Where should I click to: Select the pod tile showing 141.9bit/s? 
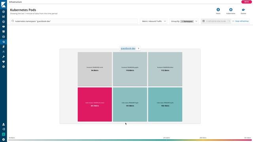(130, 104)
